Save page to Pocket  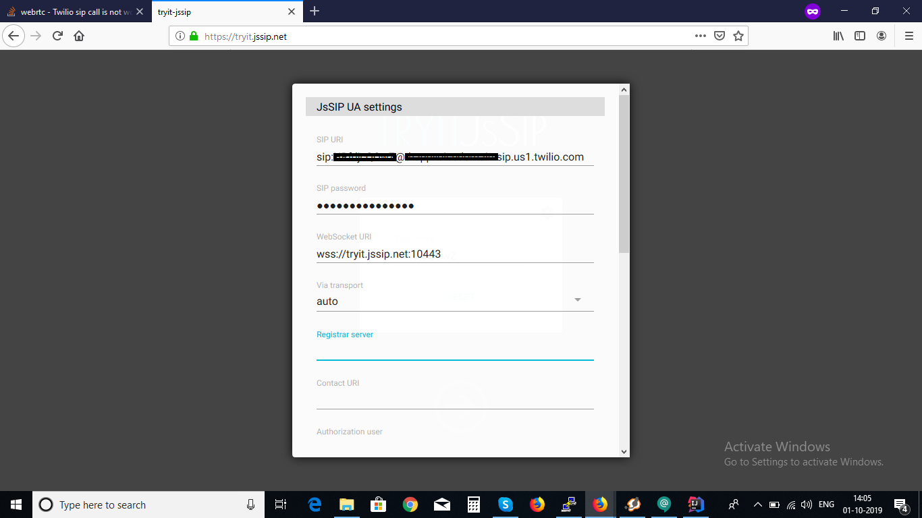point(720,36)
